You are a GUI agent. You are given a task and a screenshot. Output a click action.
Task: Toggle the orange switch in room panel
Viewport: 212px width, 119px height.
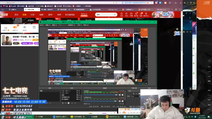pos(15,27)
